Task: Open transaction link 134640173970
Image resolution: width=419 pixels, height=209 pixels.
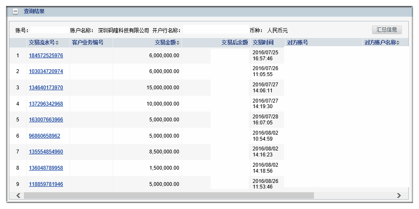Action: point(46,88)
